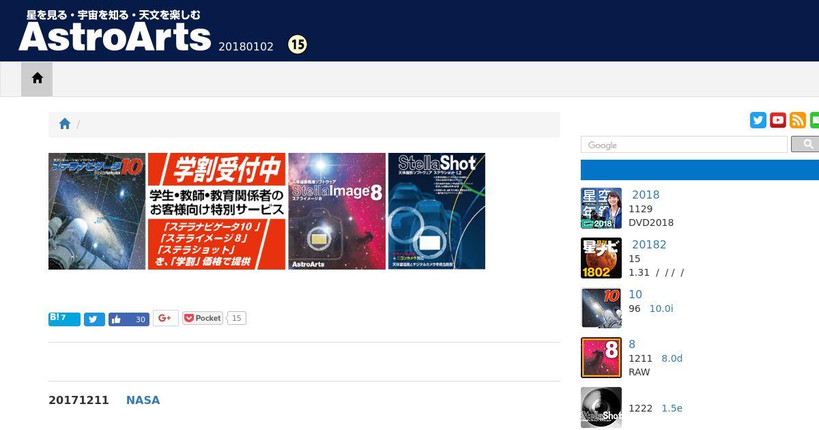Click the green icon beside the RSS icon

(x=814, y=120)
